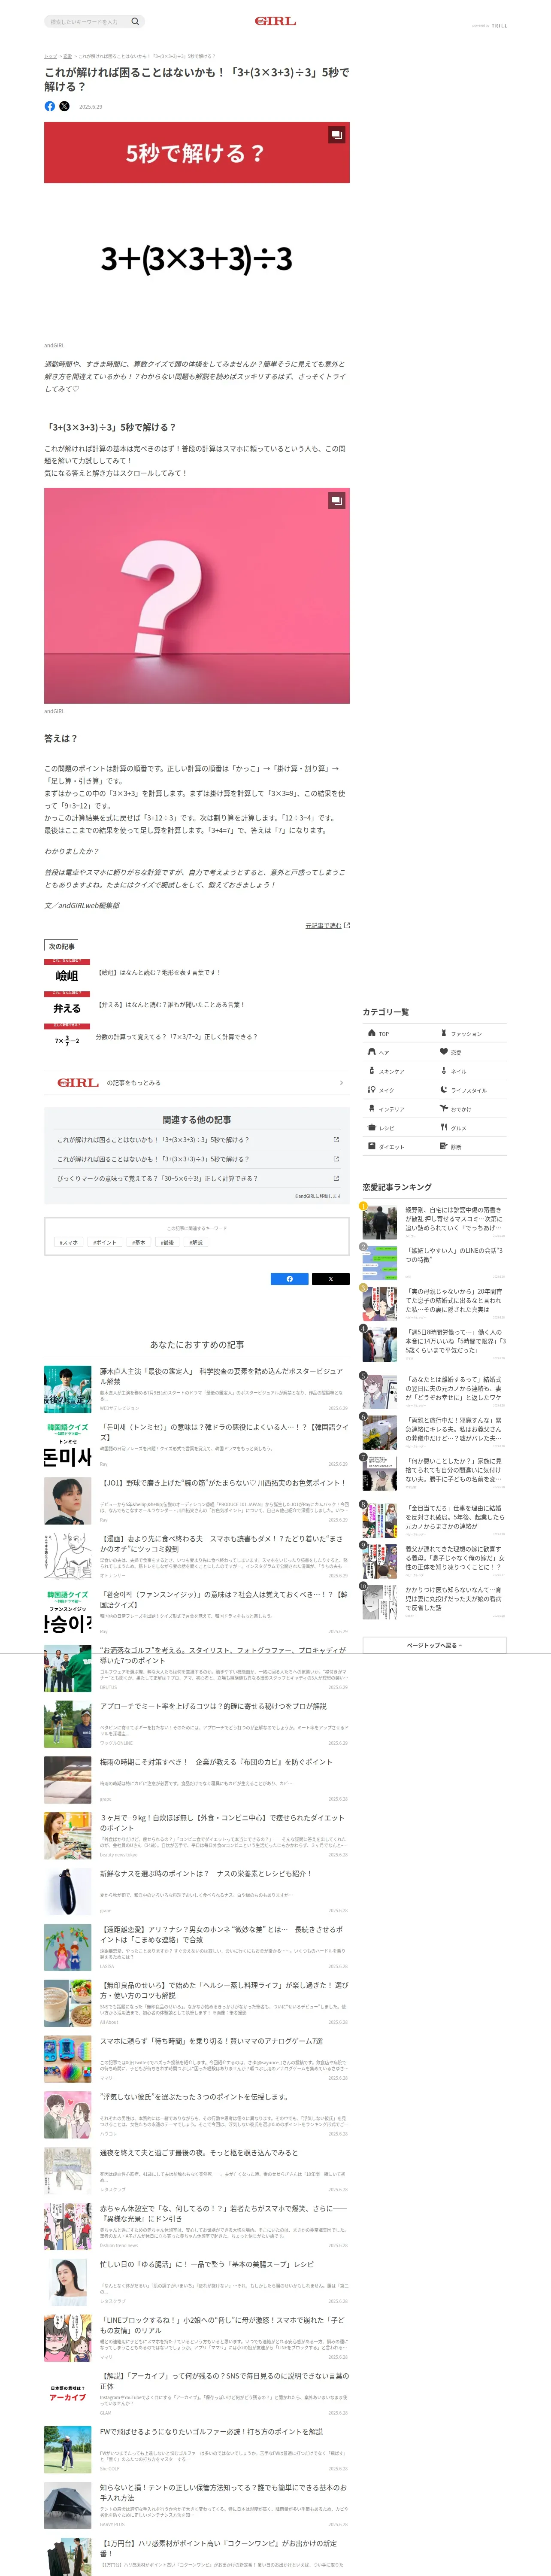Click トップ breadcrumb link
The height and width of the screenshot is (2576, 551).
coord(50,56)
